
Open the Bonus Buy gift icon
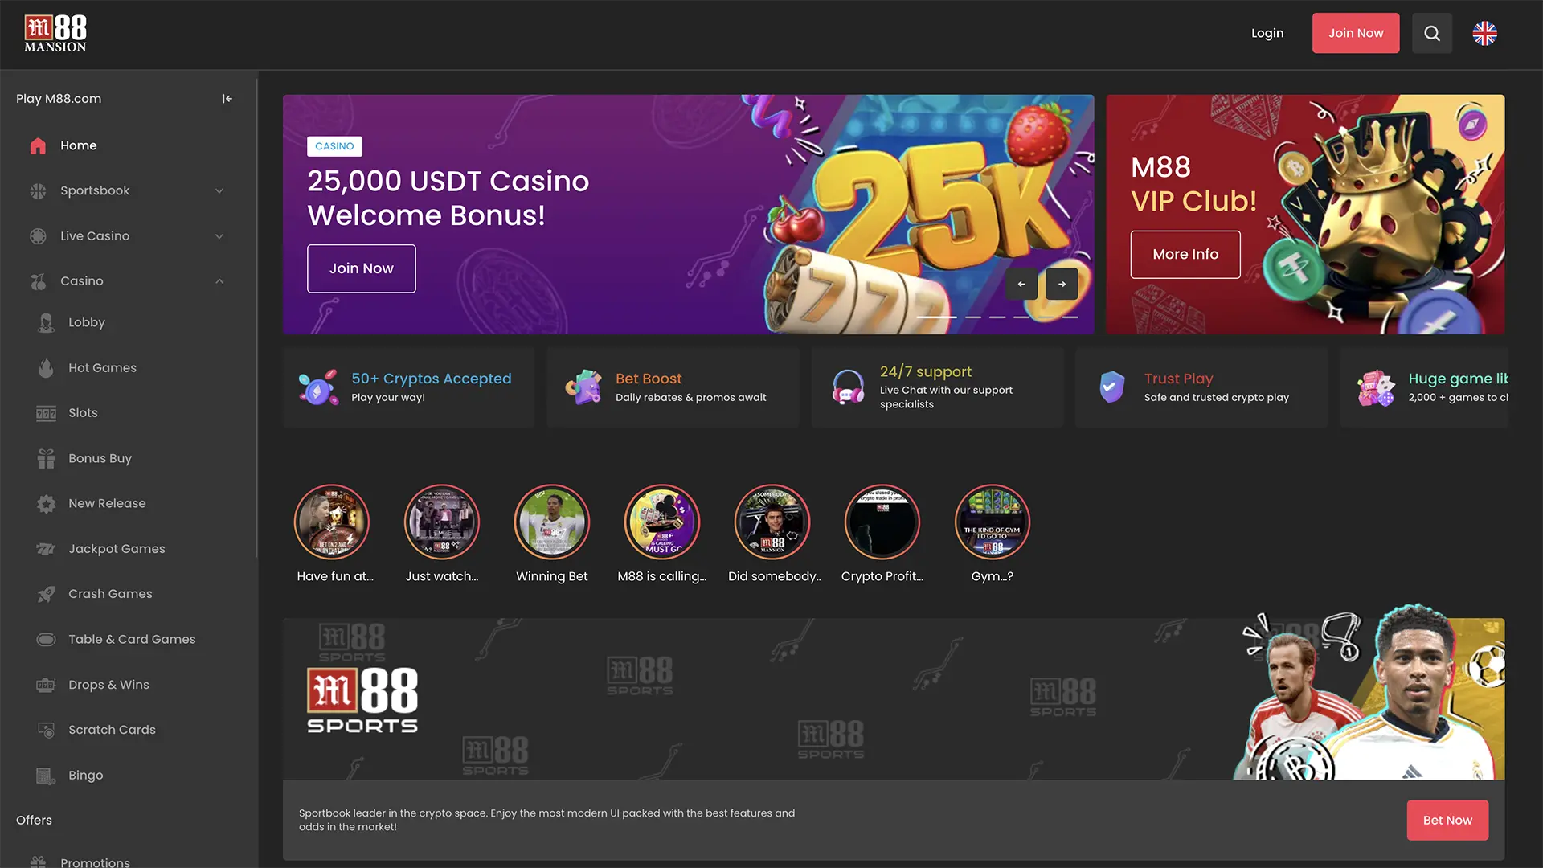pyautogui.click(x=47, y=458)
